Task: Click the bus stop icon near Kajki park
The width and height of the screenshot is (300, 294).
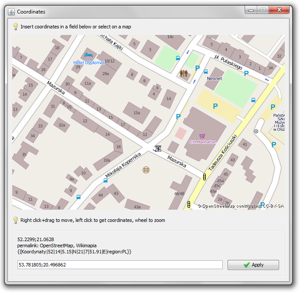Action: [x=178, y=58]
